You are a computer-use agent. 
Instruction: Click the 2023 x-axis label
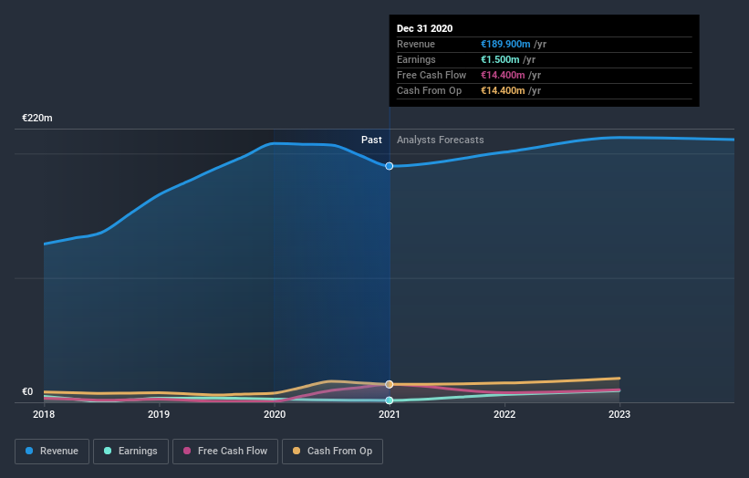click(x=619, y=414)
